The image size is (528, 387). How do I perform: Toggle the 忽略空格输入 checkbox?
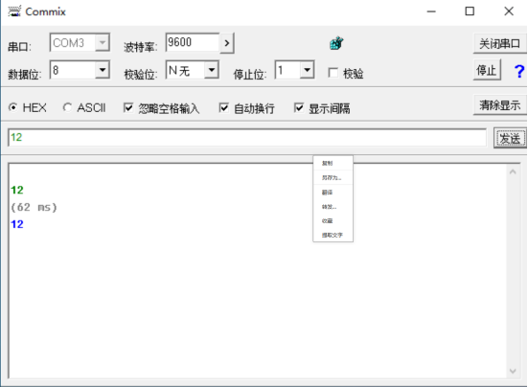(x=128, y=107)
